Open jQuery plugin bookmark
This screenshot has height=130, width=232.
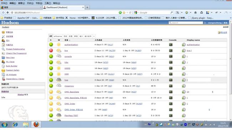point(201,18)
